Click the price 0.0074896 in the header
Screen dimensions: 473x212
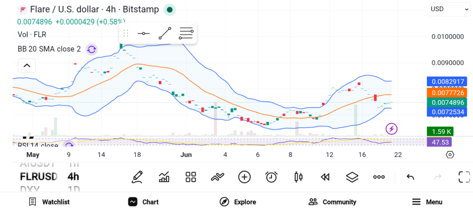(x=34, y=22)
